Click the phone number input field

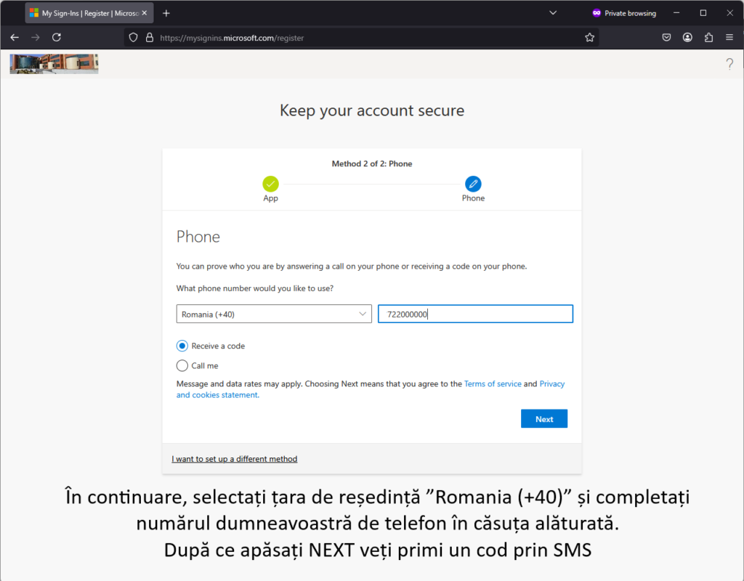click(475, 314)
